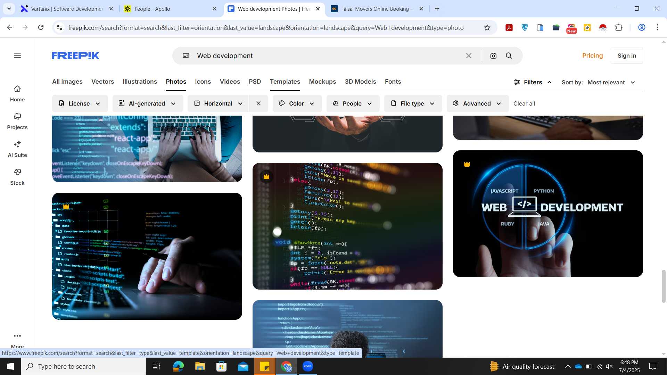Viewport: 667px width, 375px height.
Task: Open Home in the sidebar
Action: click(x=17, y=94)
